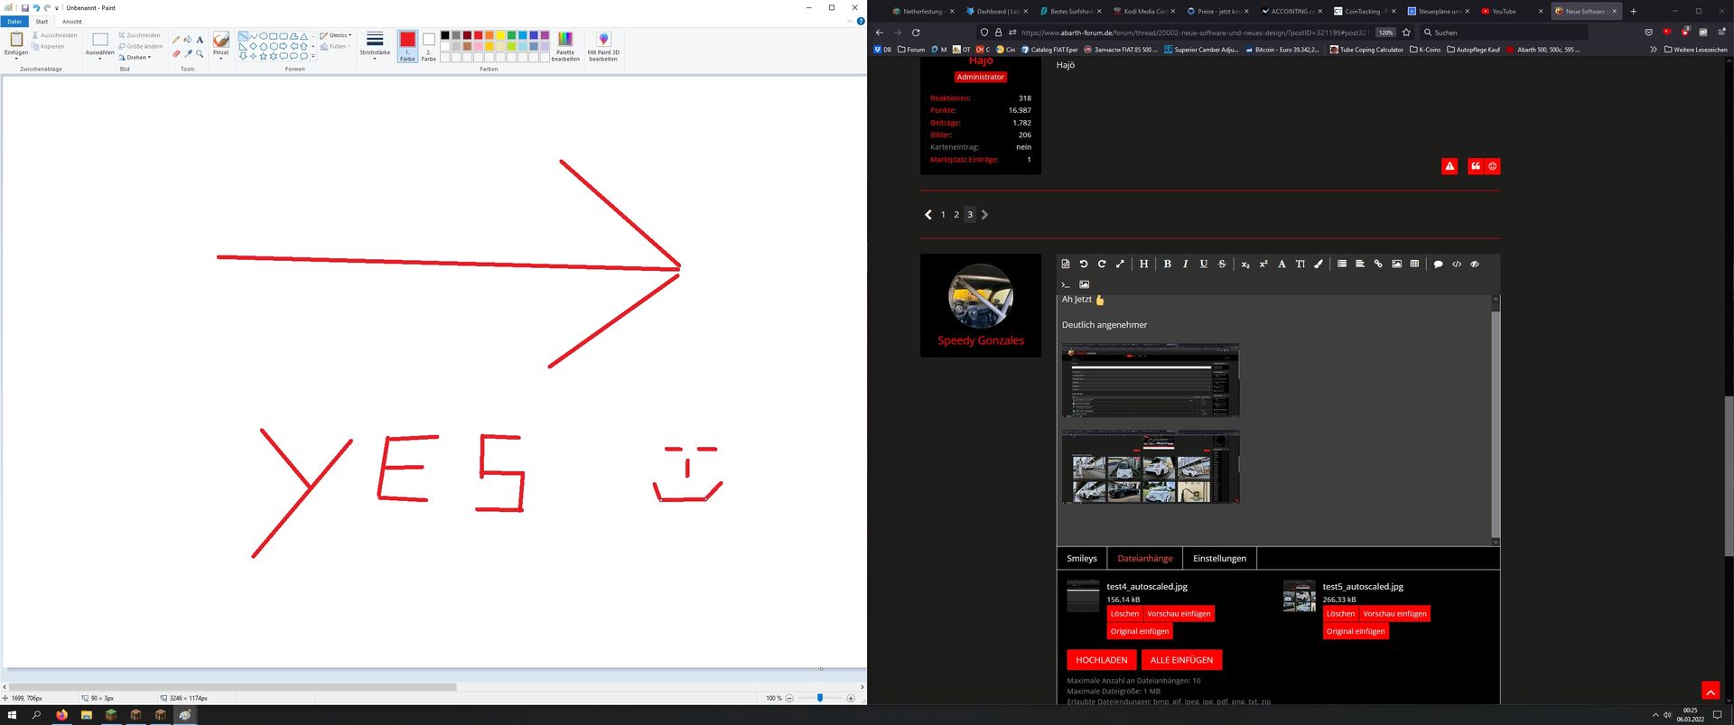Open the Einstellungen tab below the editor
The image size is (1734, 725).
(1219, 559)
